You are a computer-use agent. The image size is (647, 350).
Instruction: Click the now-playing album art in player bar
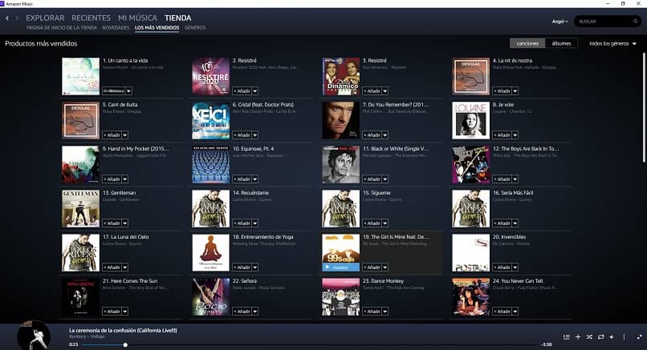(x=34, y=335)
